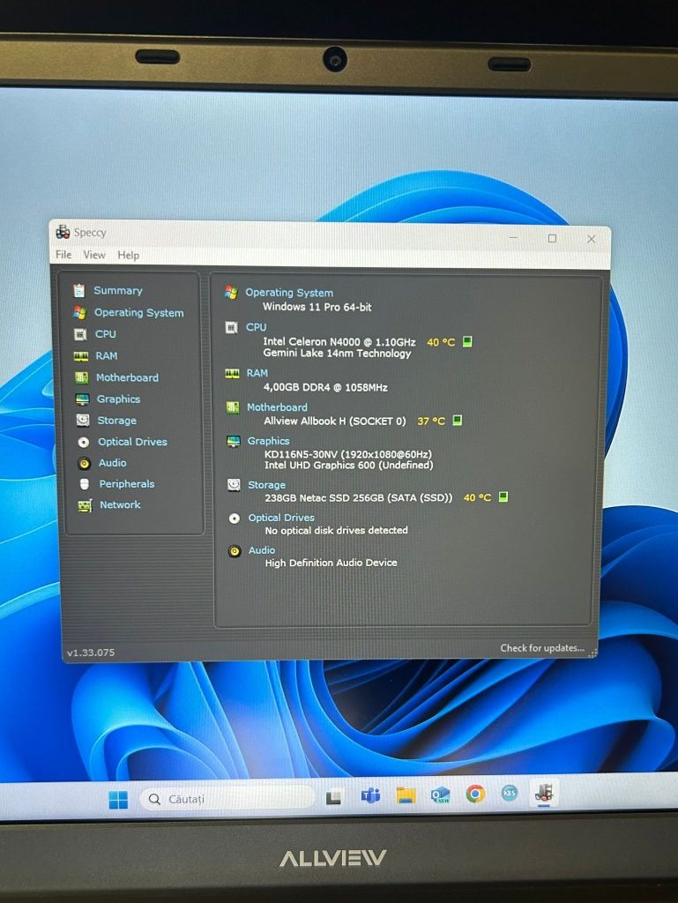Select Operating System in the sidebar

[138, 313]
